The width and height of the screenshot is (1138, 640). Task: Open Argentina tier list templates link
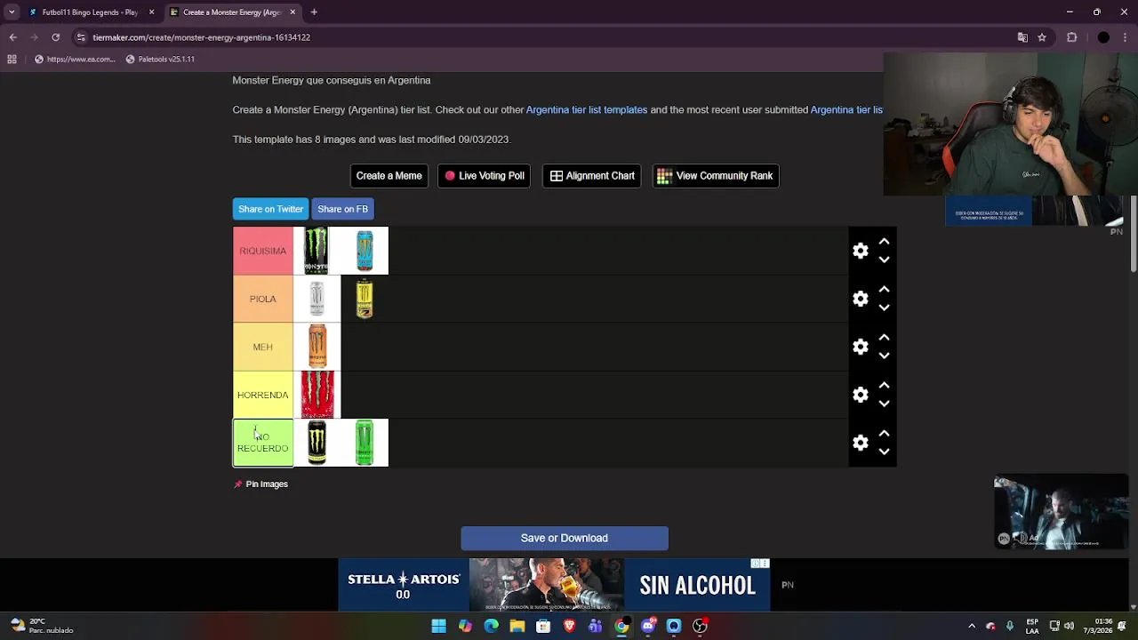coord(587,110)
